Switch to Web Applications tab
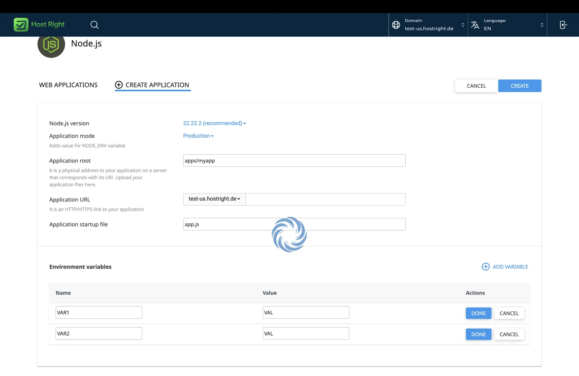The width and height of the screenshot is (579, 376). 68,85
